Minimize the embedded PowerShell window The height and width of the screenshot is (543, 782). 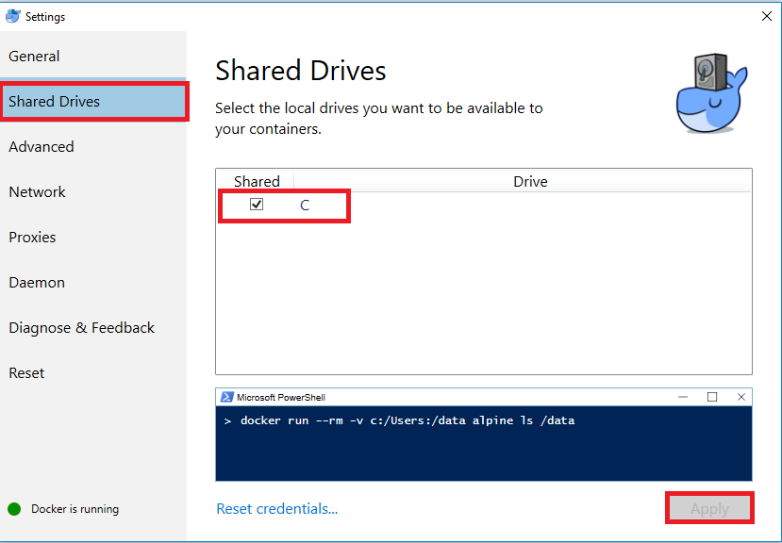pyautogui.click(x=683, y=397)
